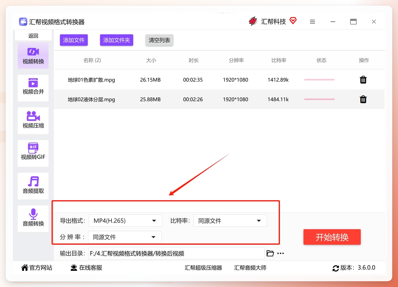Open the hamburger menu in title bar

click(312, 22)
